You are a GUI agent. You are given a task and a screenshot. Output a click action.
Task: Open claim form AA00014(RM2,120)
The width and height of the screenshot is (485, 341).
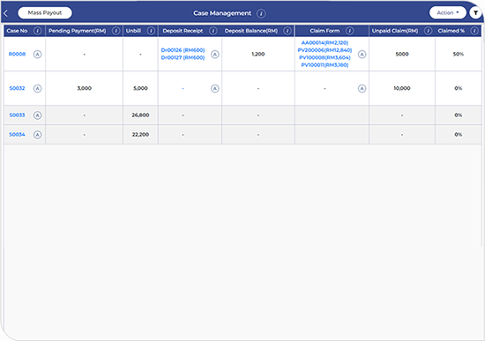[325, 42]
